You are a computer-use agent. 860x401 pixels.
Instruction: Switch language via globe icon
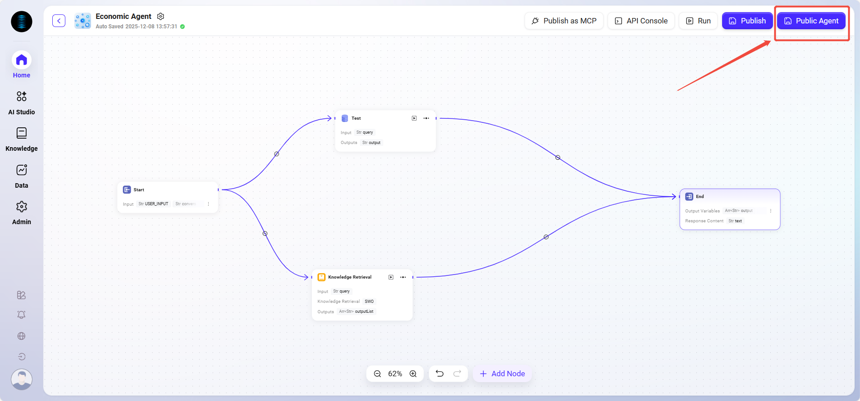pyautogui.click(x=21, y=336)
